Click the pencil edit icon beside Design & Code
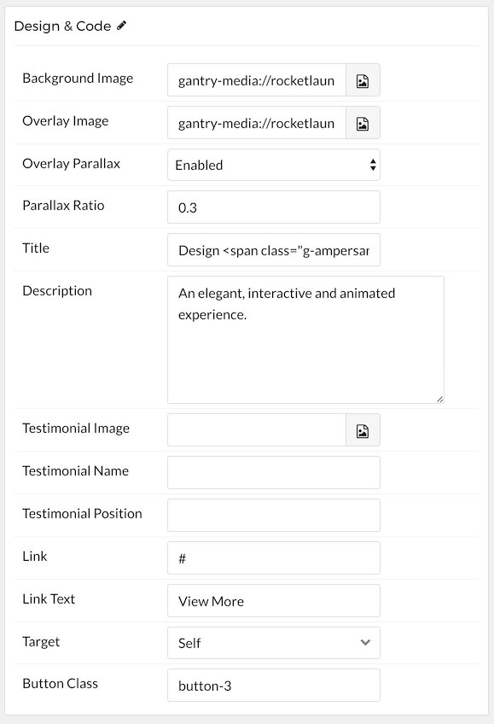 [x=121, y=26]
